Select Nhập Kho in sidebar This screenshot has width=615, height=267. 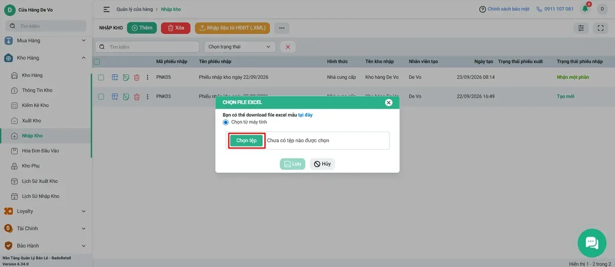click(32, 136)
